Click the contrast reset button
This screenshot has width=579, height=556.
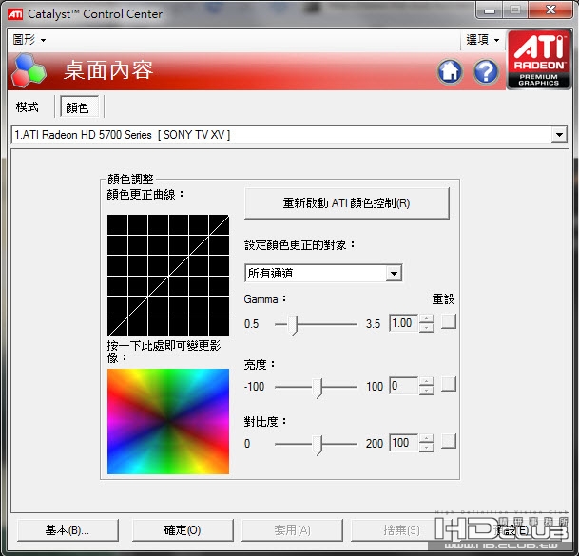pos(449,441)
